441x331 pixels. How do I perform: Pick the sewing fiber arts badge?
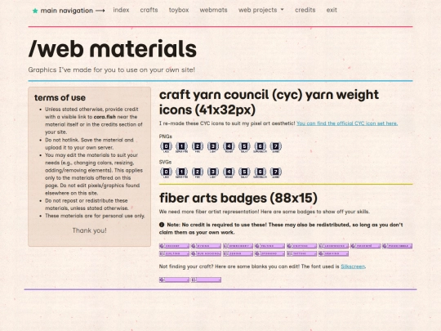click(x=238, y=254)
